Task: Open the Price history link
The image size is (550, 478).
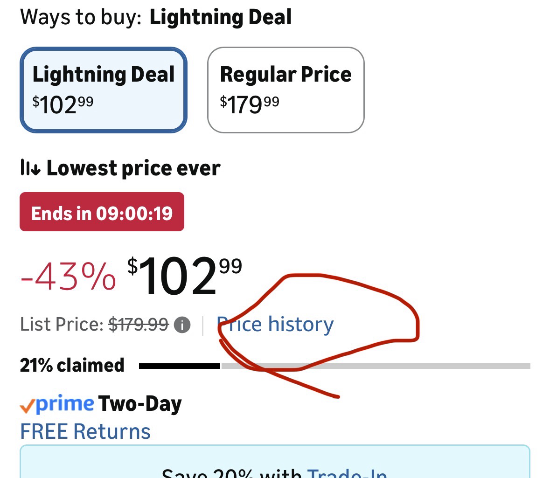Action: 276,325
